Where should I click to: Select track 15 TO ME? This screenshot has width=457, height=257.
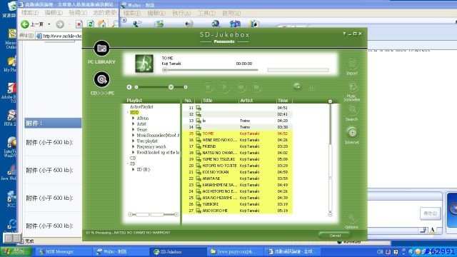(237, 133)
